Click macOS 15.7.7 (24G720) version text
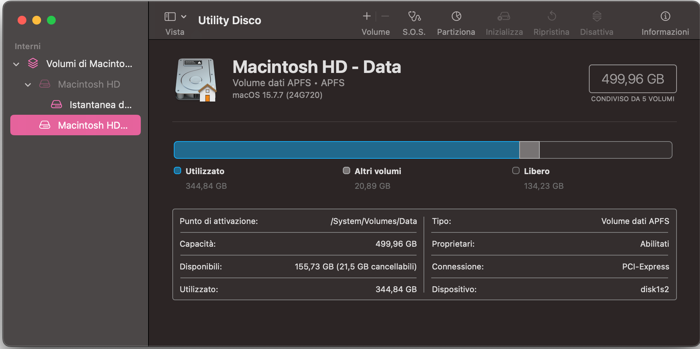This screenshot has width=700, height=349. coord(277,95)
